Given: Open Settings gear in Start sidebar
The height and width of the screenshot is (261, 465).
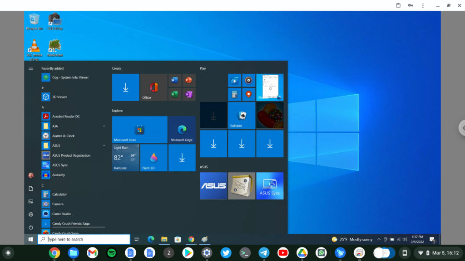Looking at the screenshot, I should coord(31,214).
